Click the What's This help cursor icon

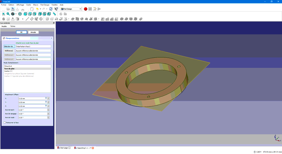(x=56, y=9)
